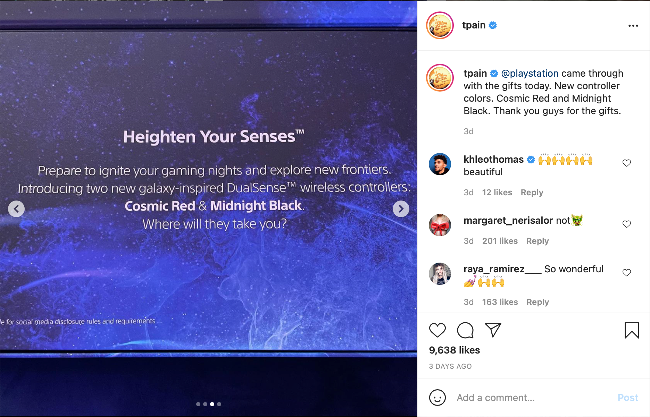View who liked: 9,638 likes

[454, 350]
